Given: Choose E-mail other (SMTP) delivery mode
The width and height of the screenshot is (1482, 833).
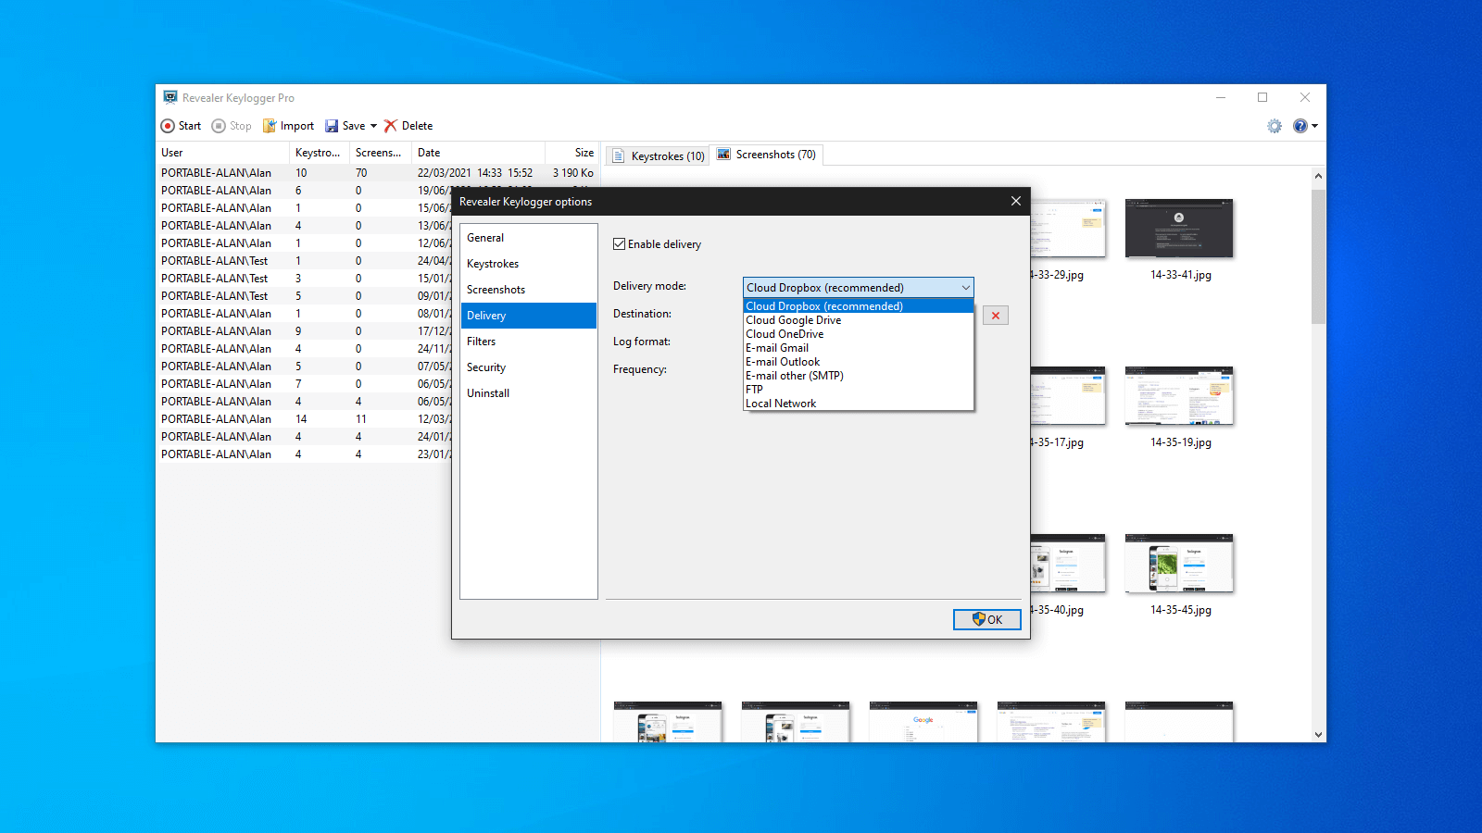Looking at the screenshot, I should tap(859, 376).
